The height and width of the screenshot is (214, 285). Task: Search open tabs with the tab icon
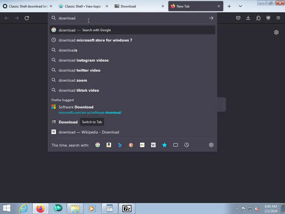[176, 145]
